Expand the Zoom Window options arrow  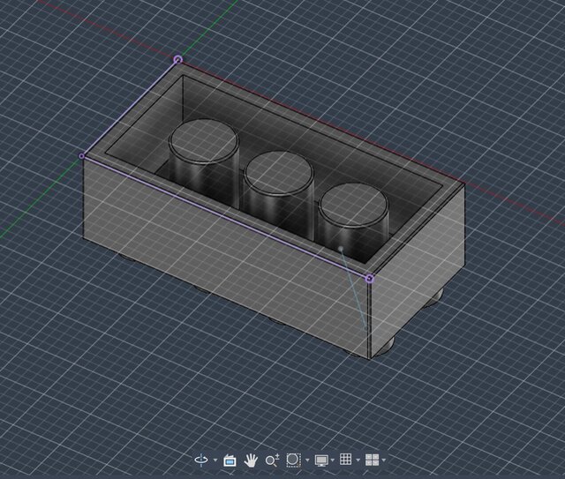[307, 460]
